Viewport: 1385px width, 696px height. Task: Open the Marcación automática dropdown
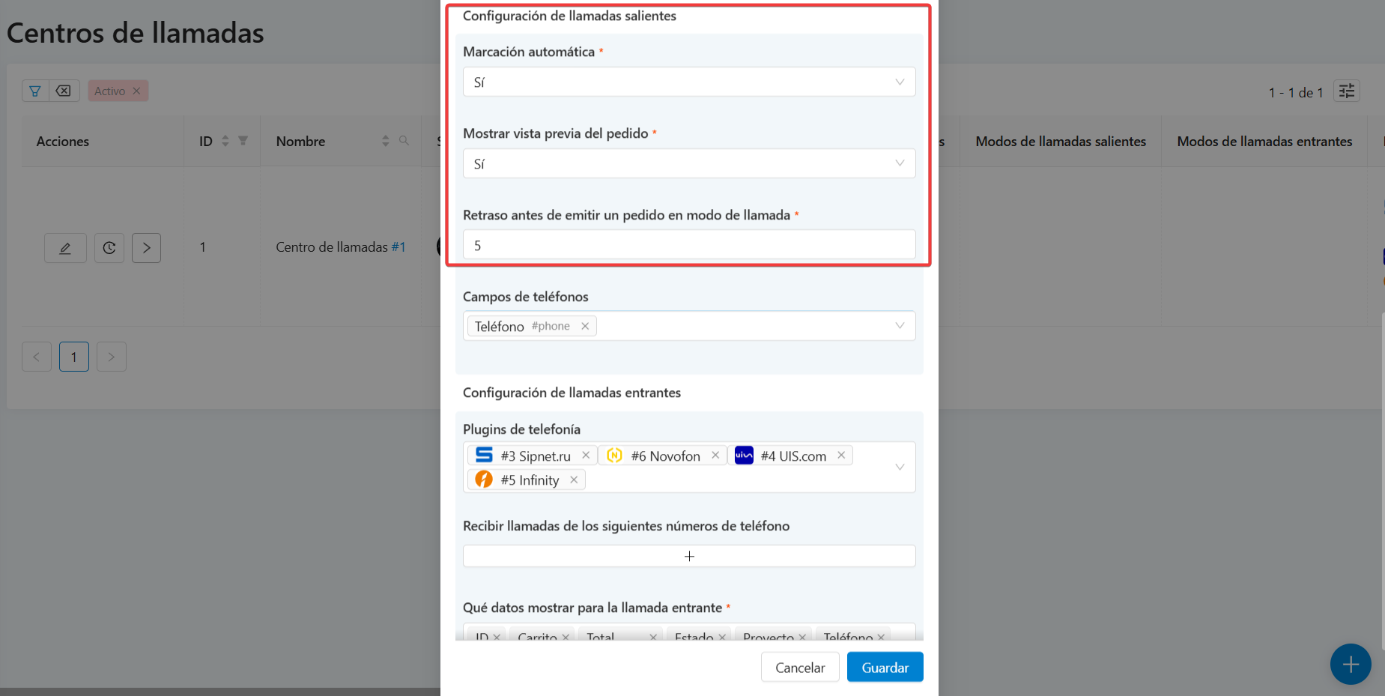[x=688, y=82]
